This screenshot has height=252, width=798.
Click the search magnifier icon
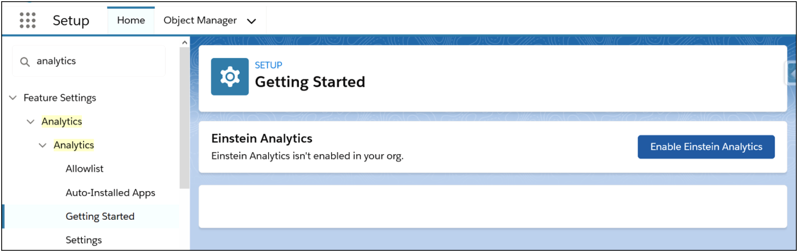25,62
